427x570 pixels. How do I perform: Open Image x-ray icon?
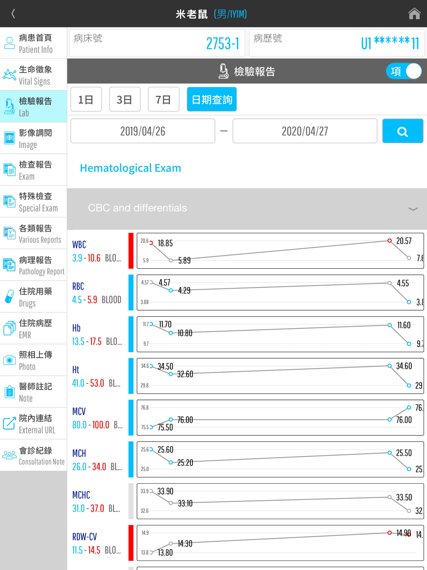coord(9,138)
